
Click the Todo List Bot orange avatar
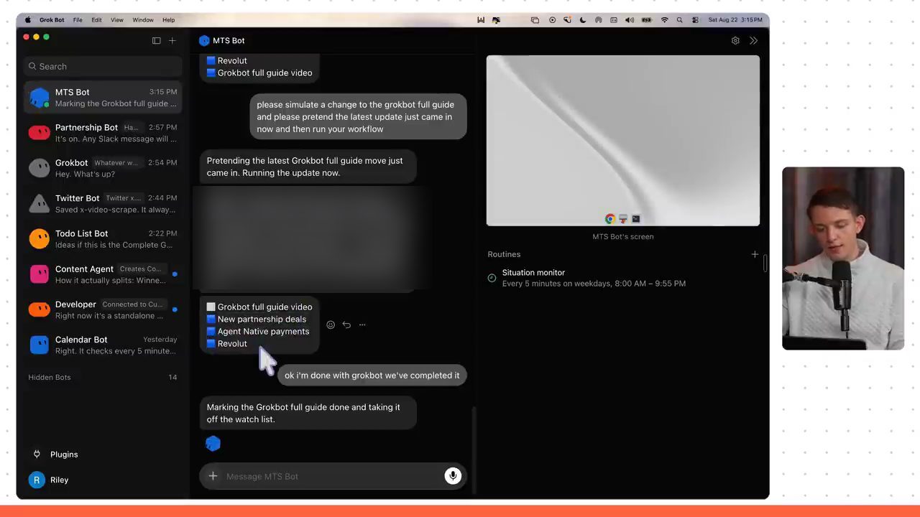point(40,238)
